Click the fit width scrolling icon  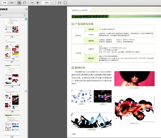tap(60, 3)
